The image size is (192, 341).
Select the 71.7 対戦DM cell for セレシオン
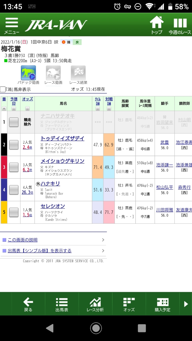point(109,212)
